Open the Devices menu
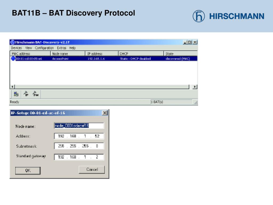The height and width of the screenshot is (205, 273). (x=17, y=48)
